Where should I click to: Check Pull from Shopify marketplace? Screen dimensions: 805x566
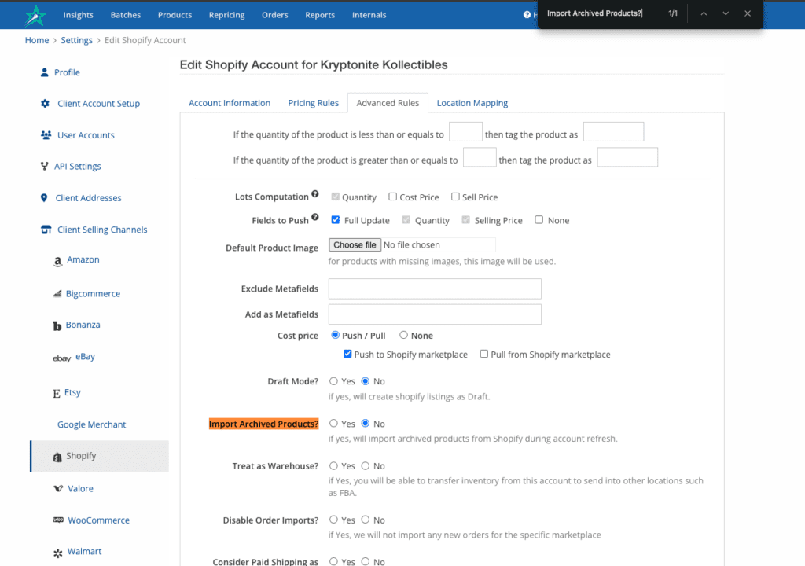point(484,354)
